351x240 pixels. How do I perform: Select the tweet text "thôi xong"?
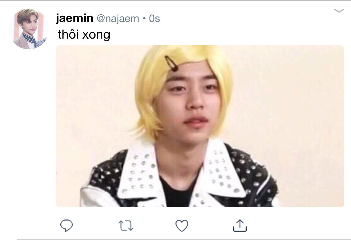coord(84,34)
